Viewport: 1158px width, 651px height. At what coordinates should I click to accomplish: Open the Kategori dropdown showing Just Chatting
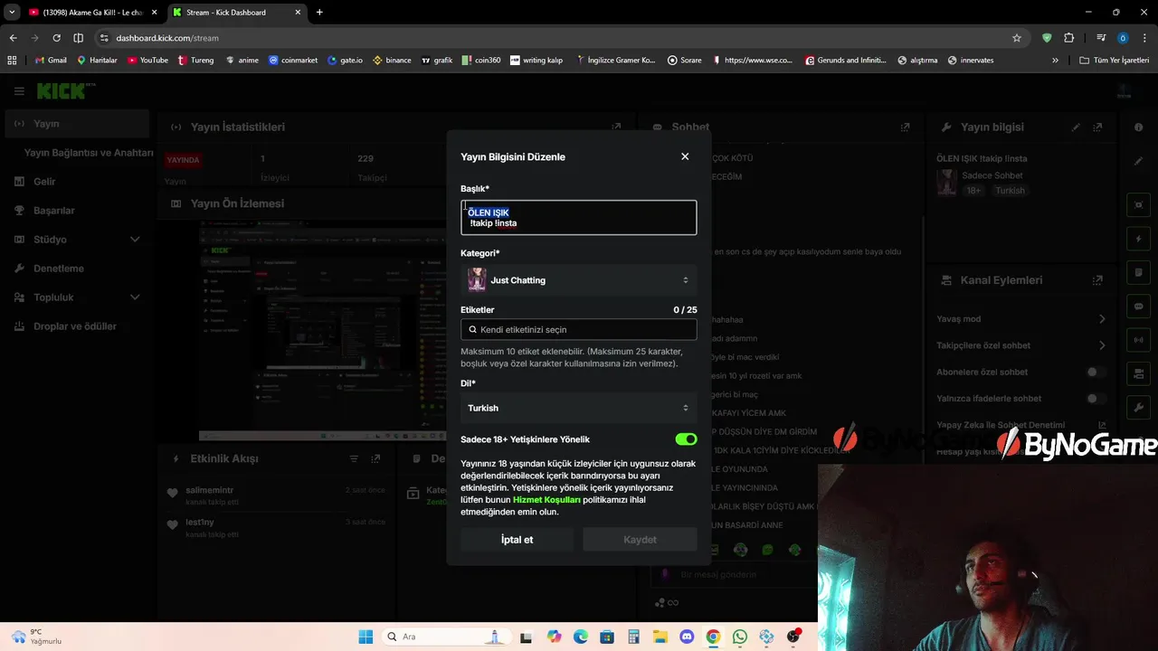[x=579, y=280]
